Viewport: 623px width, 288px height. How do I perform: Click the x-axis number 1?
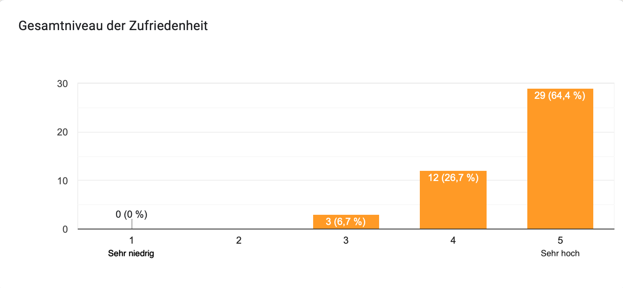[x=132, y=241]
